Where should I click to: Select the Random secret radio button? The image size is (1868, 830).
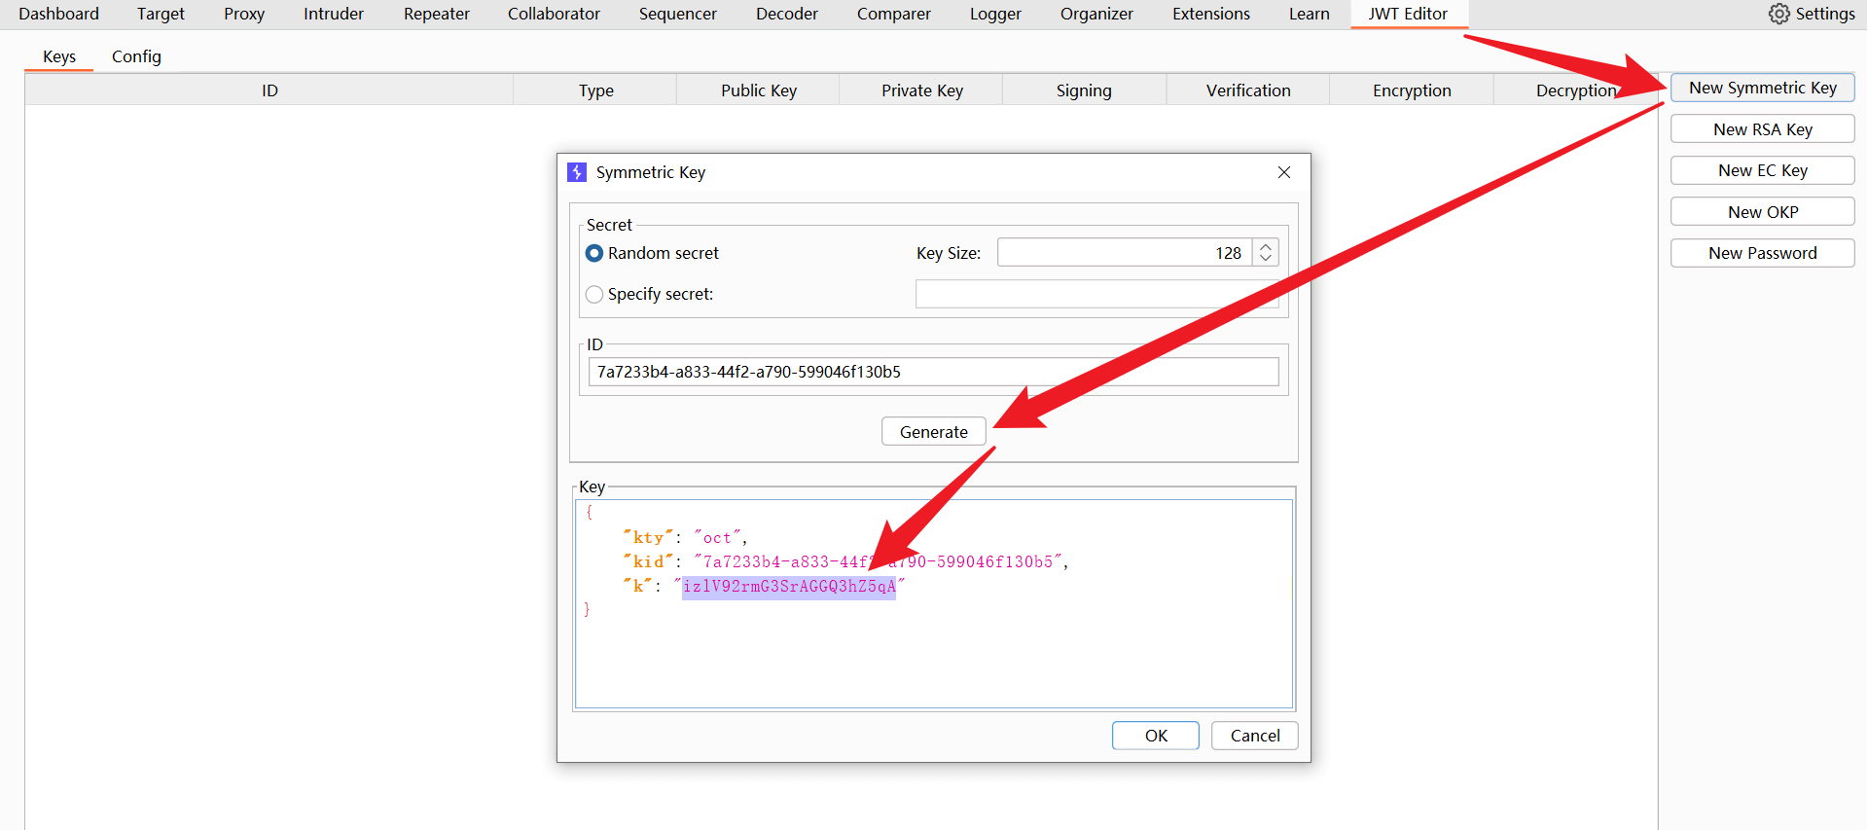pos(594,253)
